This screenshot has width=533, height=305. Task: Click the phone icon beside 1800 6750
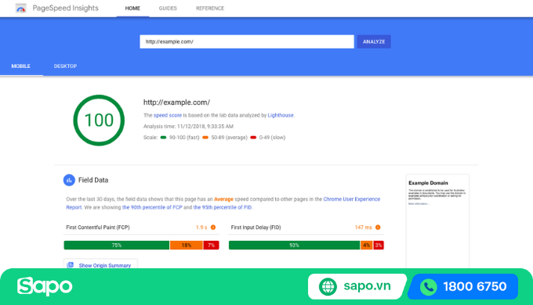click(x=429, y=287)
